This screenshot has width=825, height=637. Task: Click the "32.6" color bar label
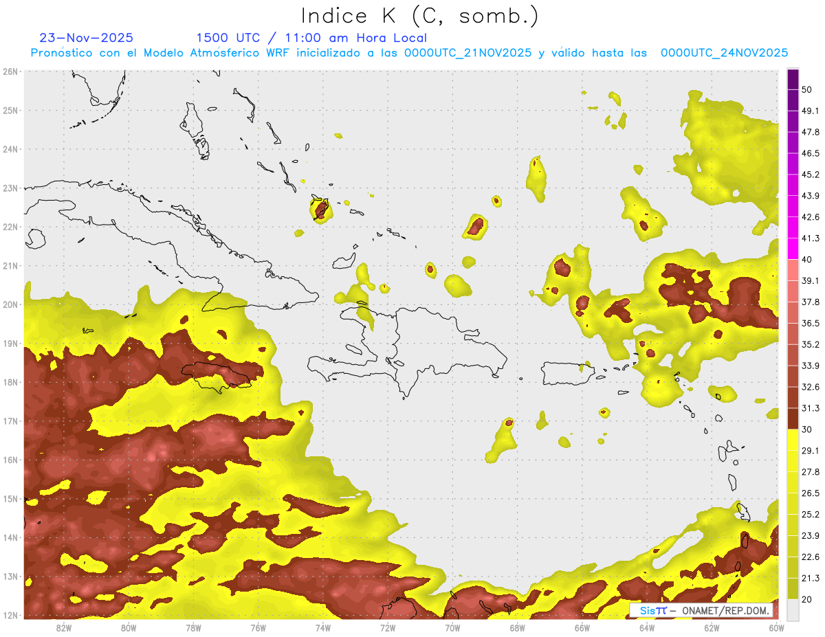click(811, 387)
